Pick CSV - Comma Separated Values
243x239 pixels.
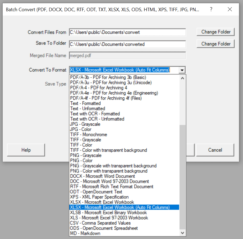[124, 223]
